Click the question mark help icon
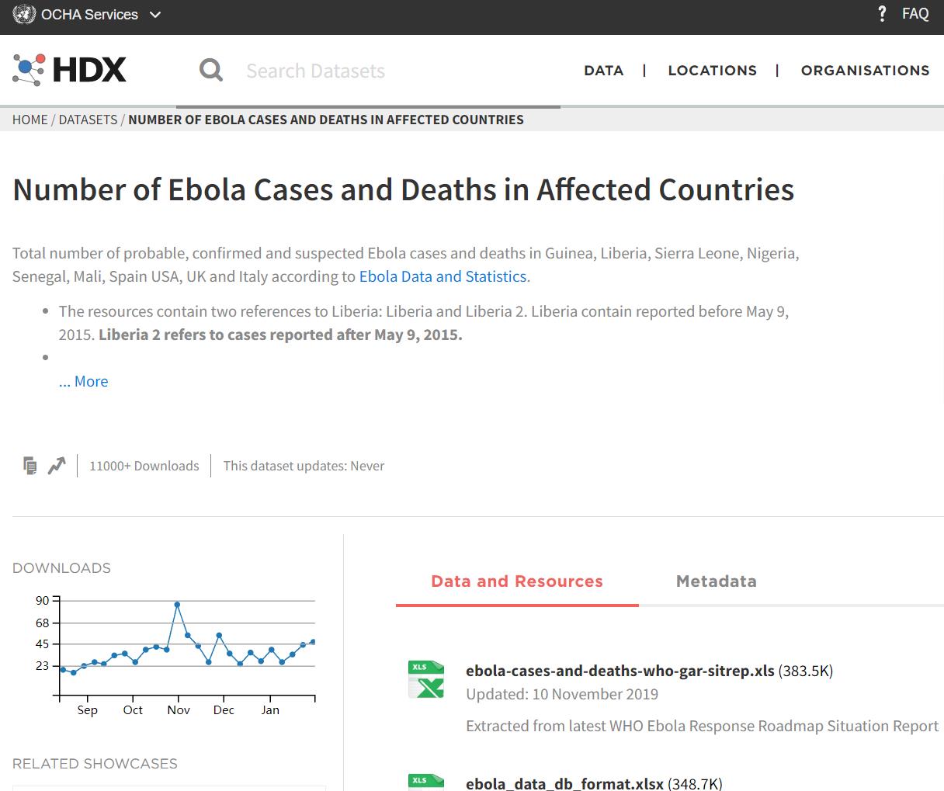Image resolution: width=944 pixels, height=791 pixels. pyautogui.click(x=882, y=14)
